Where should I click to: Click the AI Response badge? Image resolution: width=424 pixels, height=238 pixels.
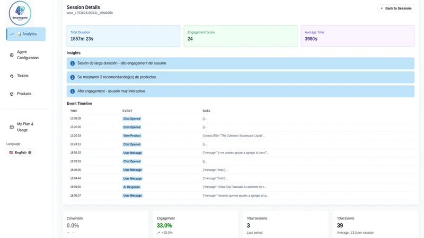[131, 187]
